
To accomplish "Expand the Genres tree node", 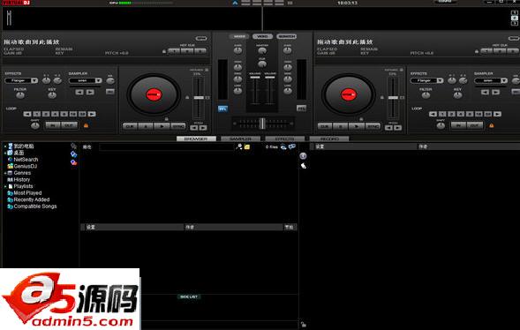I will 5,173.
